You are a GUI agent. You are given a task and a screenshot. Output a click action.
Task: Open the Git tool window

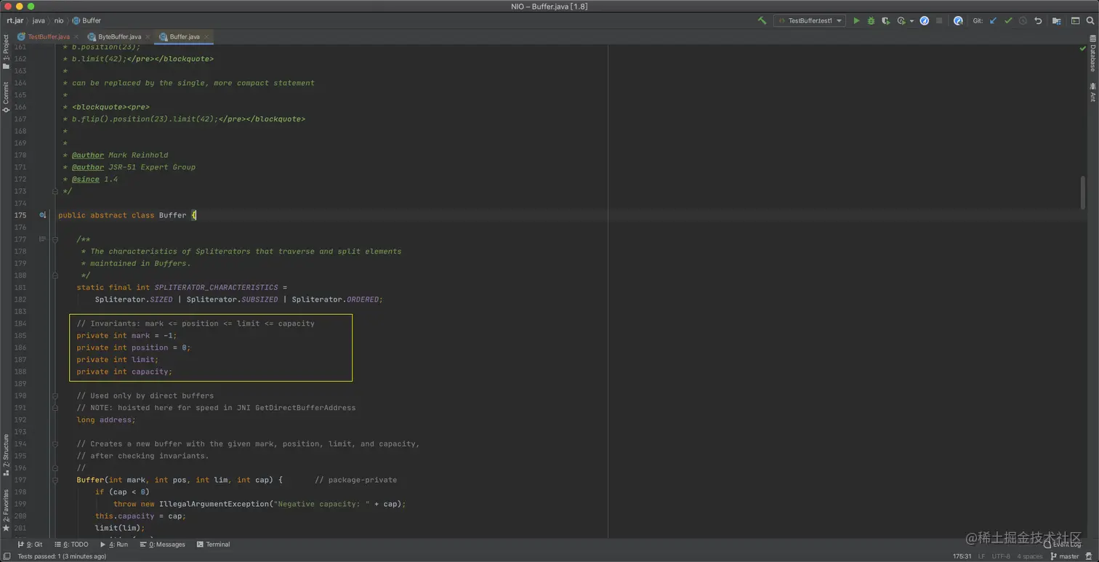pos(30,545)
